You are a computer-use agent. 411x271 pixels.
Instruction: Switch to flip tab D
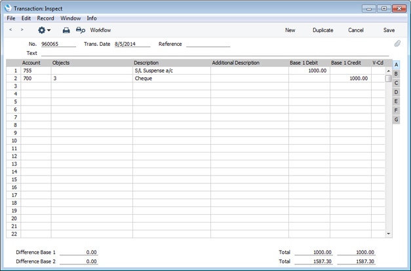point(396,92)
